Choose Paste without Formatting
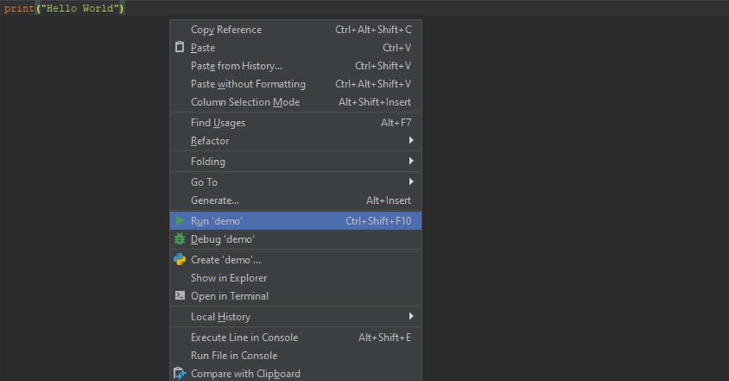729x381 pixels. pyautogui.click(x=248, y=84)
